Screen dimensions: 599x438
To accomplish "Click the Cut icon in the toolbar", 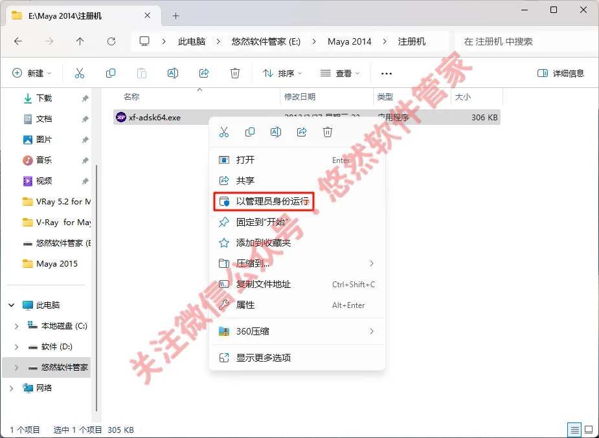I will tap(80, 73).
